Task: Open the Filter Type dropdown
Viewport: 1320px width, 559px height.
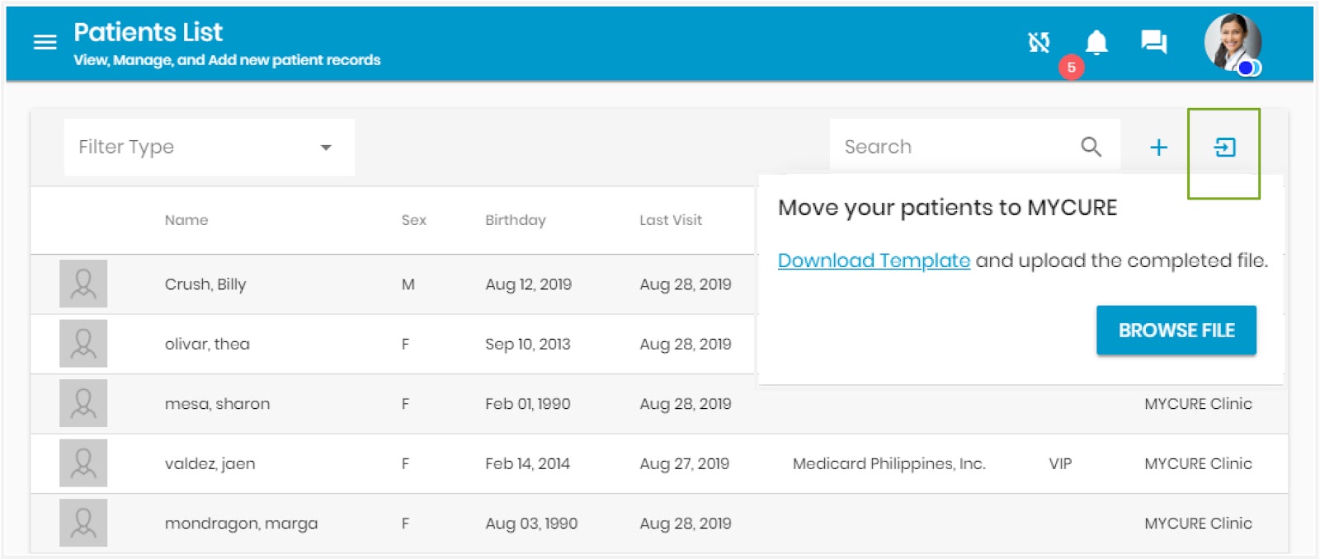Action: pyautogui.click(x=210, y=148)
